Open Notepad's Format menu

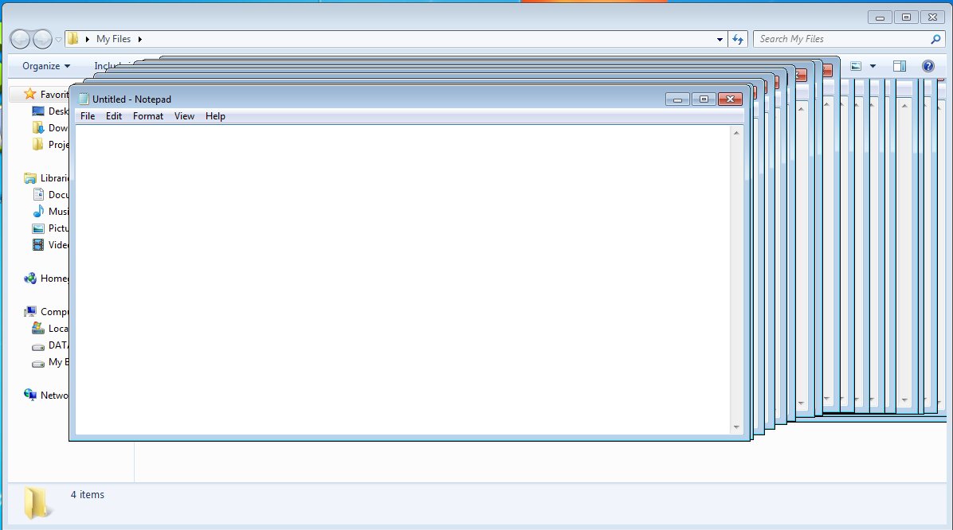pos(148,116)
